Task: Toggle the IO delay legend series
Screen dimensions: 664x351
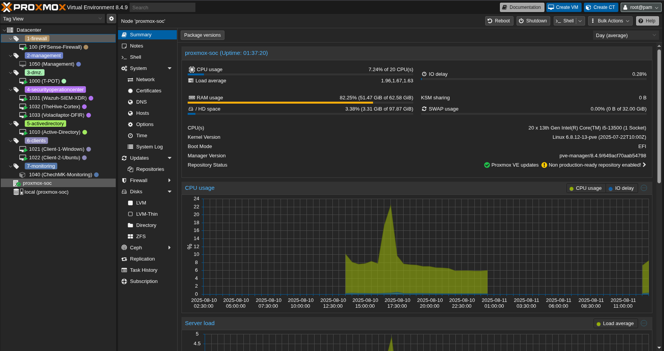Action: click(x=621, y=188)
